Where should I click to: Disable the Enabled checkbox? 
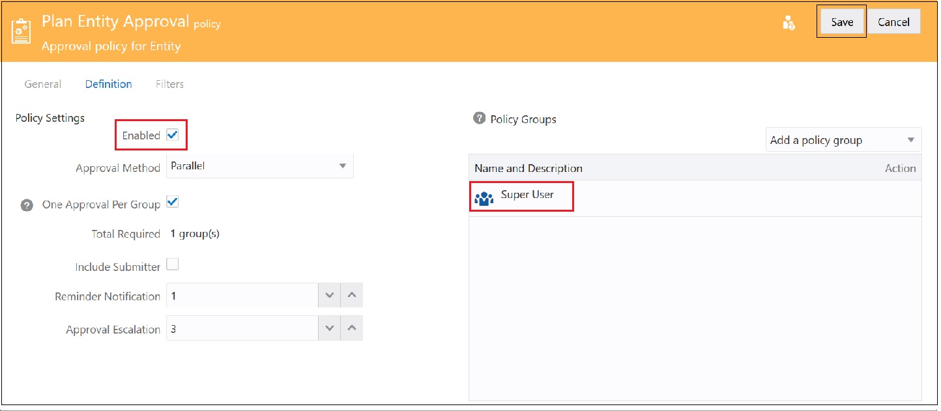click(x=172, y=135)
